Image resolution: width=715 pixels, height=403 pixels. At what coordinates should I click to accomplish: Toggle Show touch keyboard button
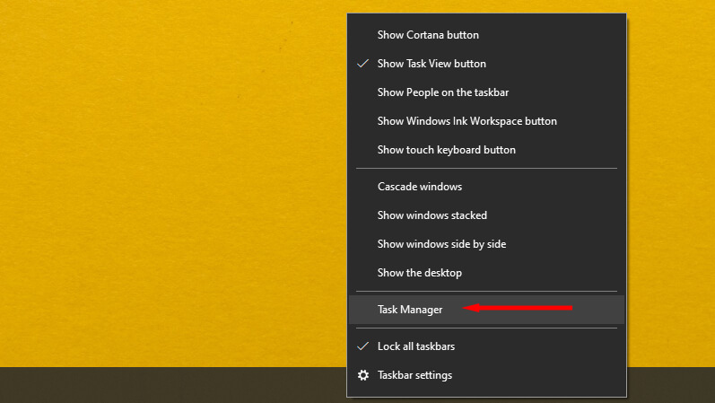tap(446, 150)
